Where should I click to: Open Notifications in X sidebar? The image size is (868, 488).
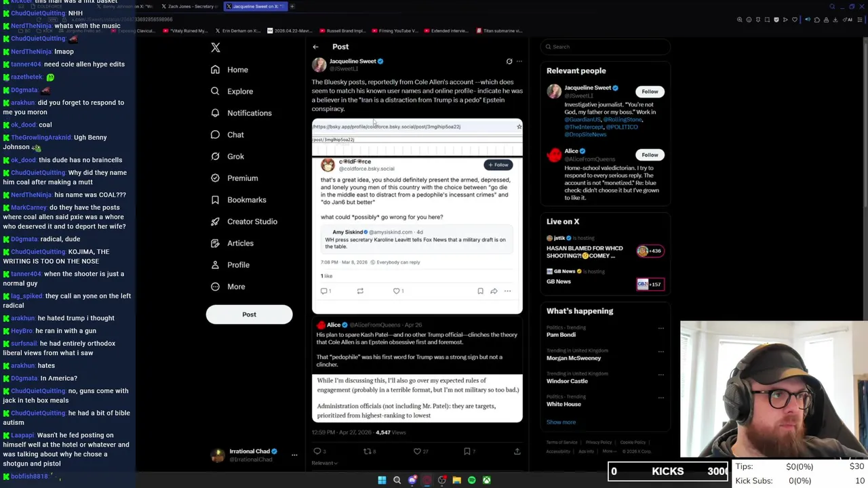pos(241,113)
